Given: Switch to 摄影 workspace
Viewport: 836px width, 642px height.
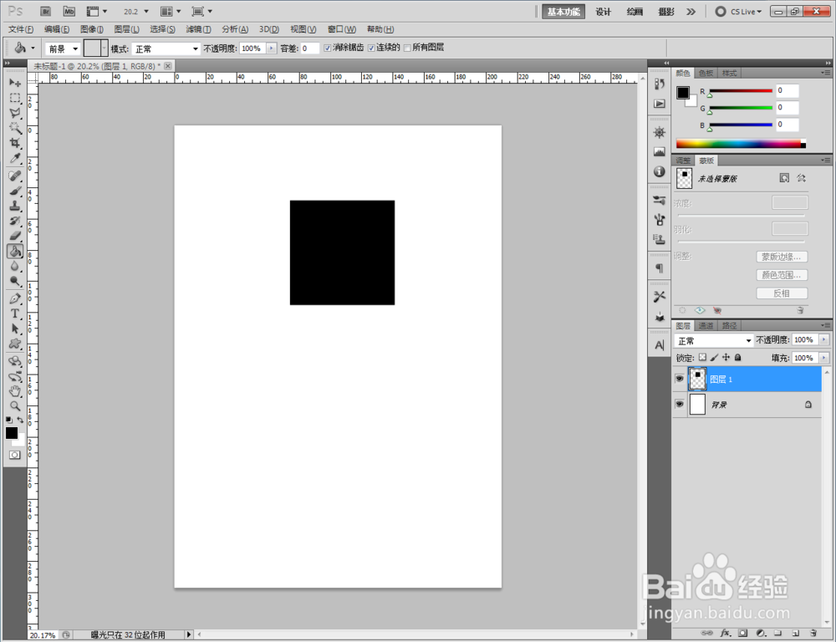Looking at the screenshot, I should pyautogui.click(x=666, y=11).
